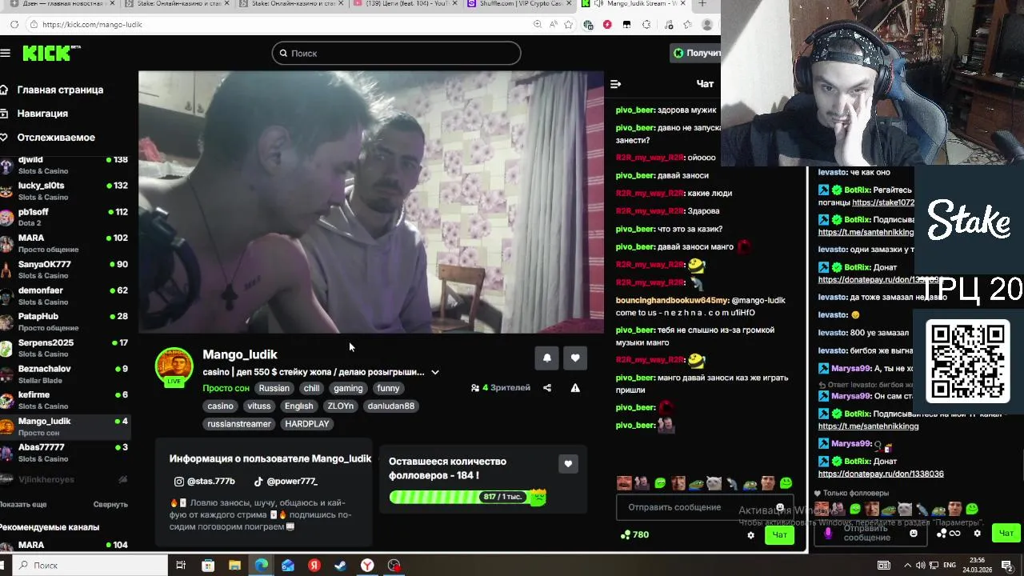The image size is (1024, 576).
Task: Click Свернуть to collapse followed list
Action: (x=110, y=504)
